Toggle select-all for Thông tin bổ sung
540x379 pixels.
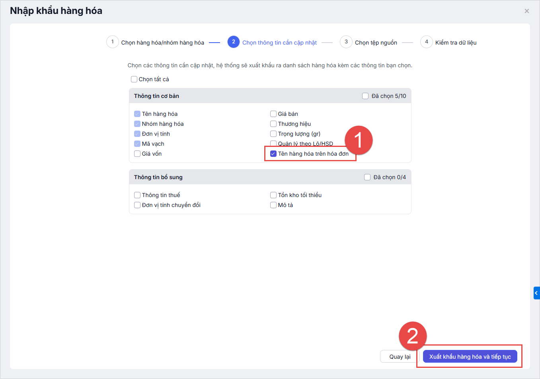point(367,177)
